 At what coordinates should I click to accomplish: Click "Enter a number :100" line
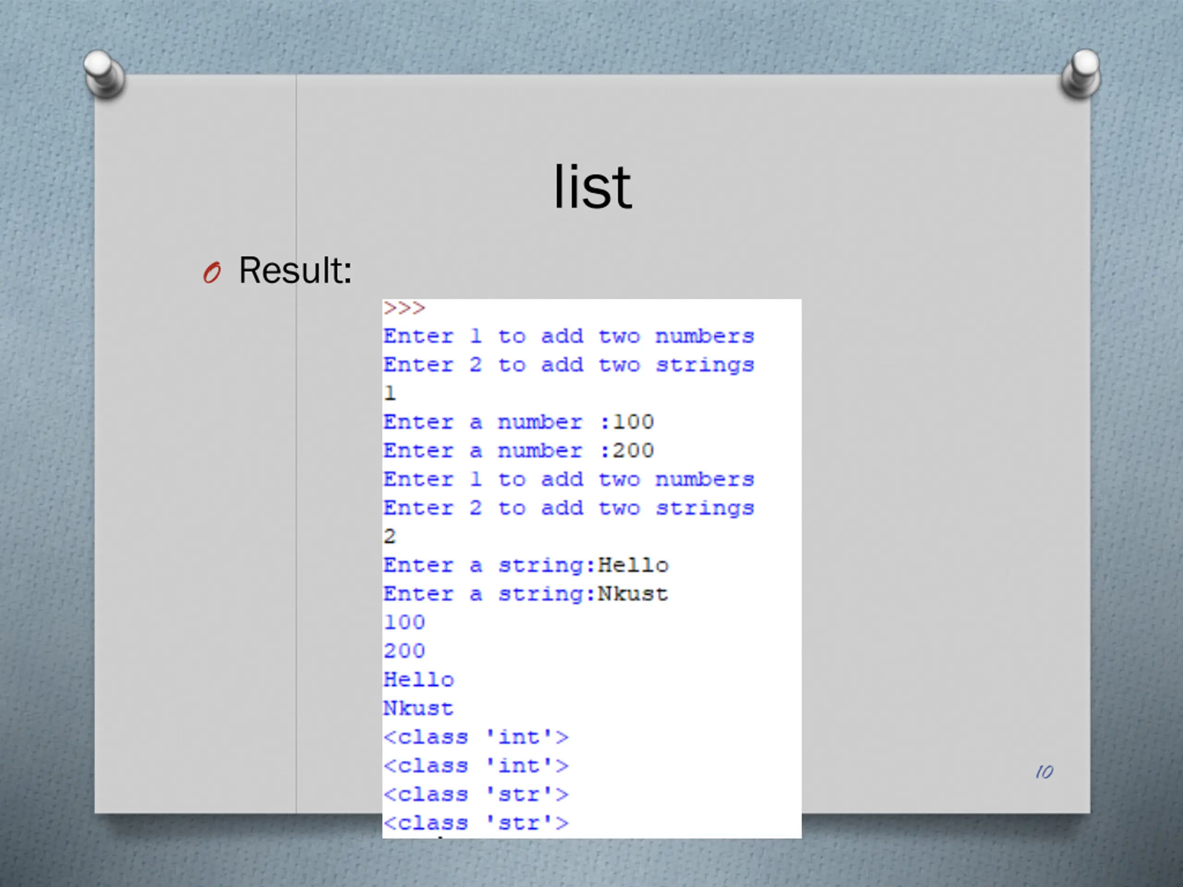click(519, 422)
